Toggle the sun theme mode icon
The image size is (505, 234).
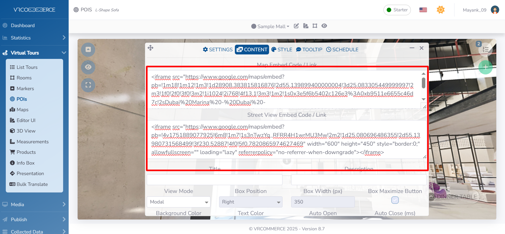(441, 10)
